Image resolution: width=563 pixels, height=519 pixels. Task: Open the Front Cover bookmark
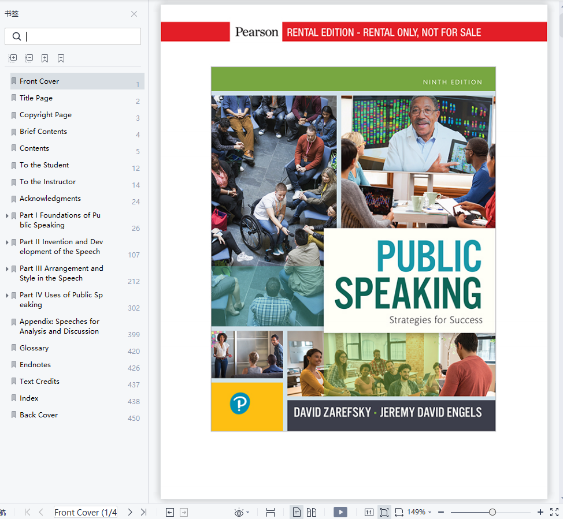77,81
